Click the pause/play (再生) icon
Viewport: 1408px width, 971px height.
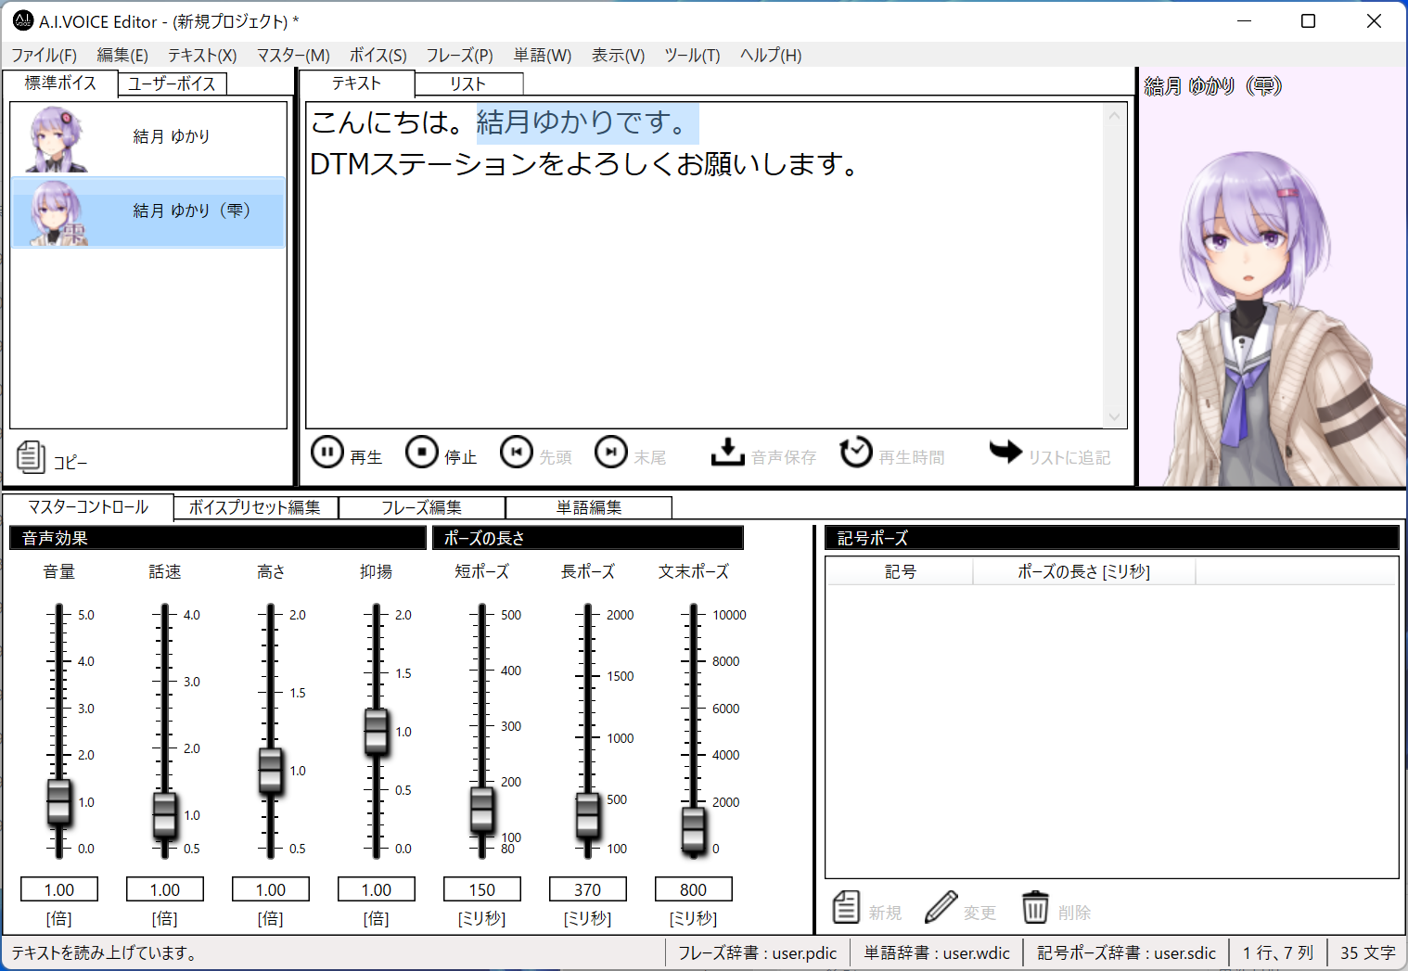pos(326,453)
